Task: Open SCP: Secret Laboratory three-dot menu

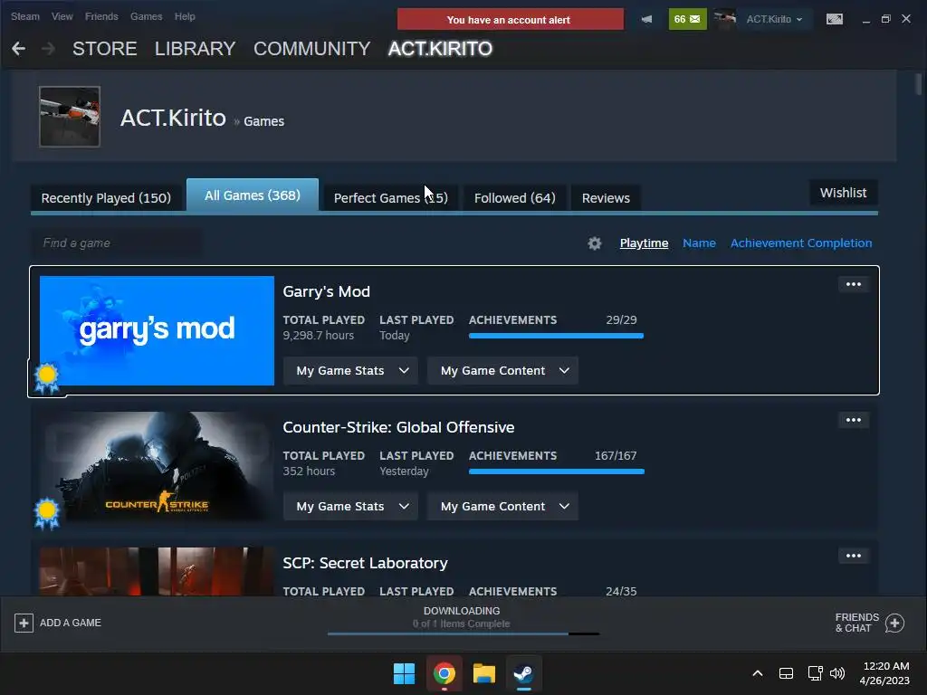Action: [x=853, y=556]
